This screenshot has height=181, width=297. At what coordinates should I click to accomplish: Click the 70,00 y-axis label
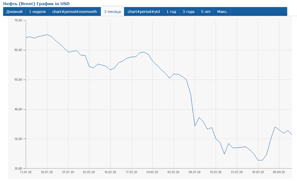click(x=18, y=20)
